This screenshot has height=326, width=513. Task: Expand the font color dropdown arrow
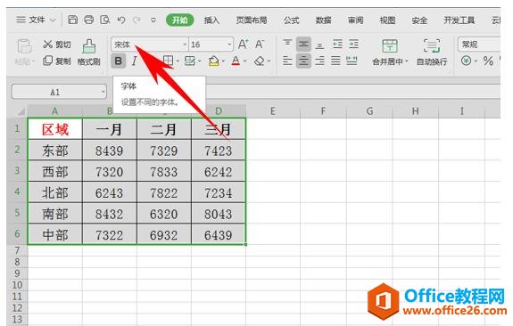[245, 61]
